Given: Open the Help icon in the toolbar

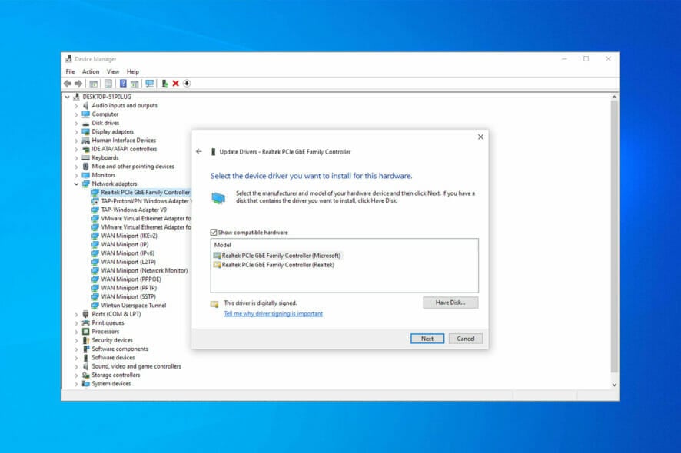Looking at the screenshot, I should pyautogui.click(x=123, y=84).
